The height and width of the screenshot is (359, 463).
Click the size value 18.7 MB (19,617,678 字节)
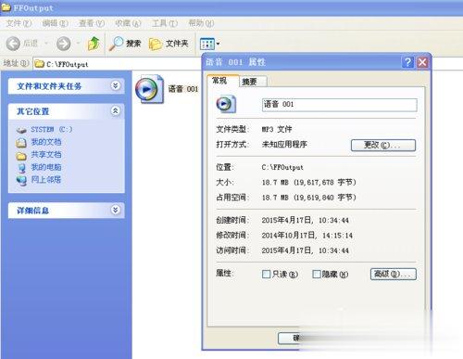pos(309,182)
